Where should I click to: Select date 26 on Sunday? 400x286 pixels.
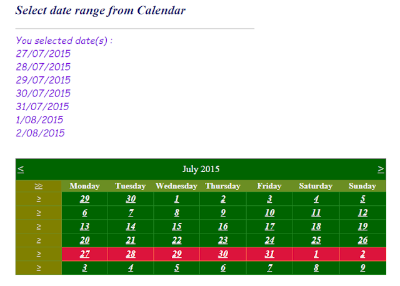click(362, 240)
